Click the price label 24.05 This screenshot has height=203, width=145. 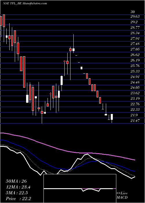(135, 88)
